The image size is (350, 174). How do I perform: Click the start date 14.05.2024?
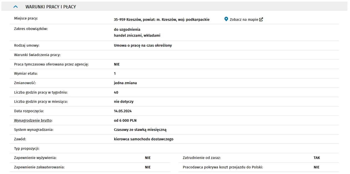tap(123, 111)
